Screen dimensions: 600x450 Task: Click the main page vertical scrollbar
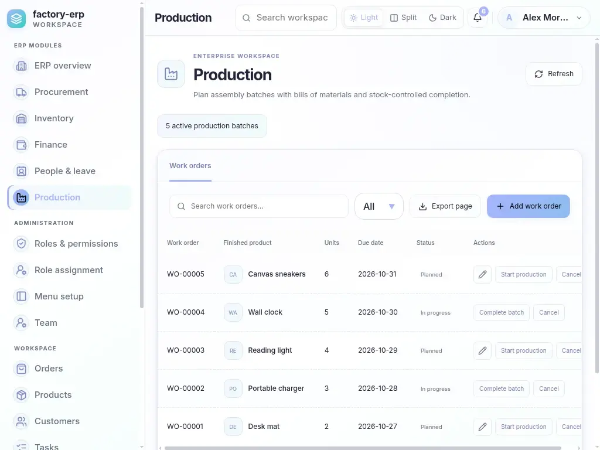597,209
